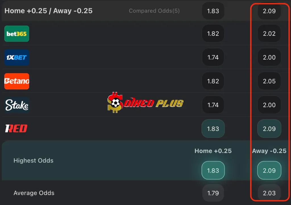
Task: Click Highest Odds home value 1.83
Action: (213, 171)
